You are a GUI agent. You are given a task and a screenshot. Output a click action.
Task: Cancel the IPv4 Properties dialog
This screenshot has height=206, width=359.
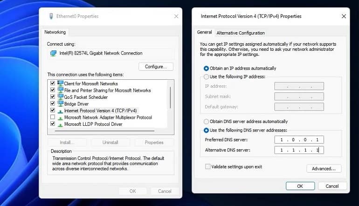pyautogui.click(x=332, y=186)
